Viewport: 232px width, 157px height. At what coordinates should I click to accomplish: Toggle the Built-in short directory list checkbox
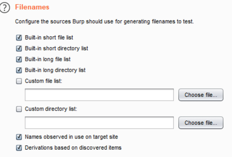[19, 48]
